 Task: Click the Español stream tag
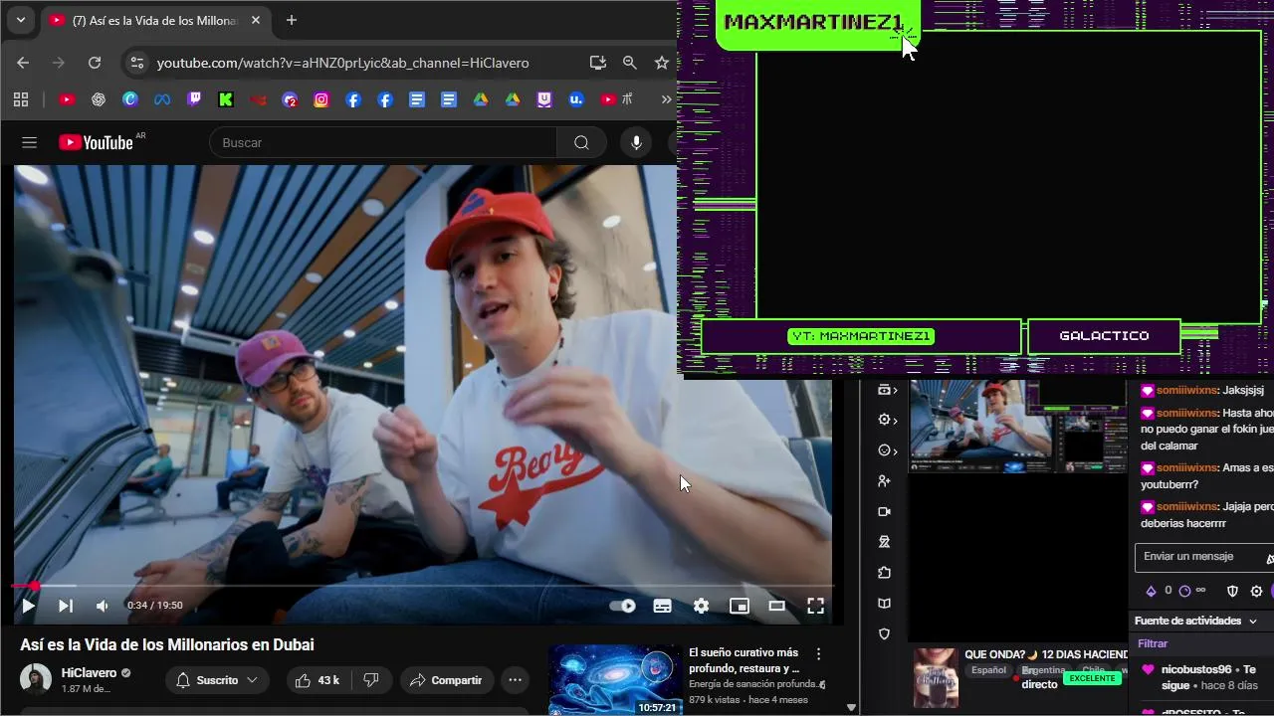[x=988, y=670]
